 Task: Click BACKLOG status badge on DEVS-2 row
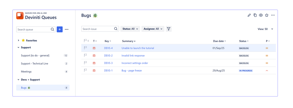click(244, 56)
